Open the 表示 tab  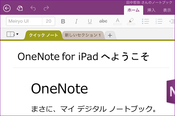click(x=167, y=10)
